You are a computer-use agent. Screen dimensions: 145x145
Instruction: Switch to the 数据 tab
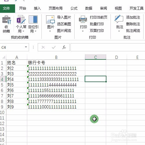tap(89, 8)
